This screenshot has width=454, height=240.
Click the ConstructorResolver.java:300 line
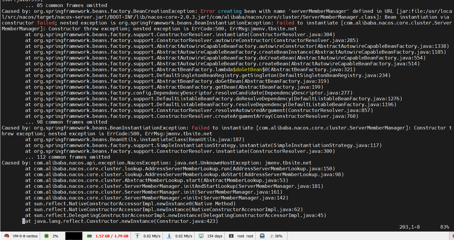pyautogui.click(x=180, y=151)
